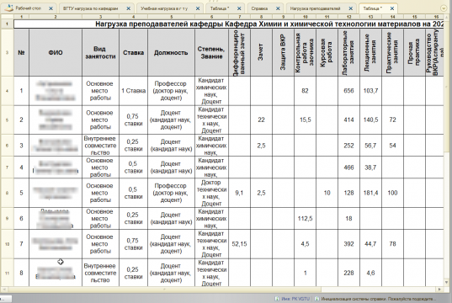This screenshot has height=303, width=452.
Task: Select the Ставка column header cell
Action: tap(133, 52)
